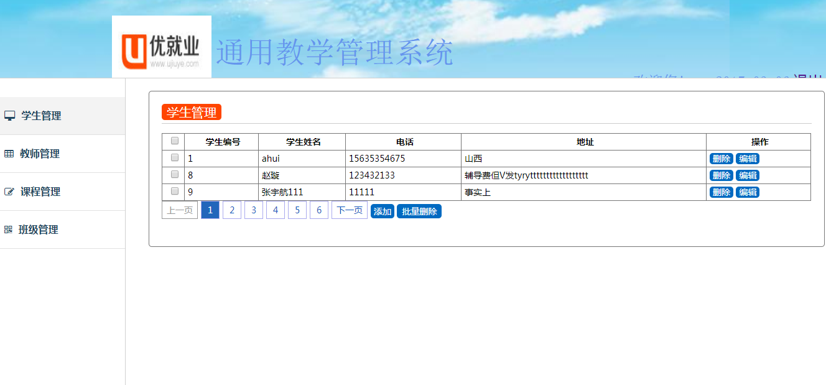Click the edit icon beside 课程管理
Image resolution: width=826 pixels, height=385 pixels.
tap(9, 192)
